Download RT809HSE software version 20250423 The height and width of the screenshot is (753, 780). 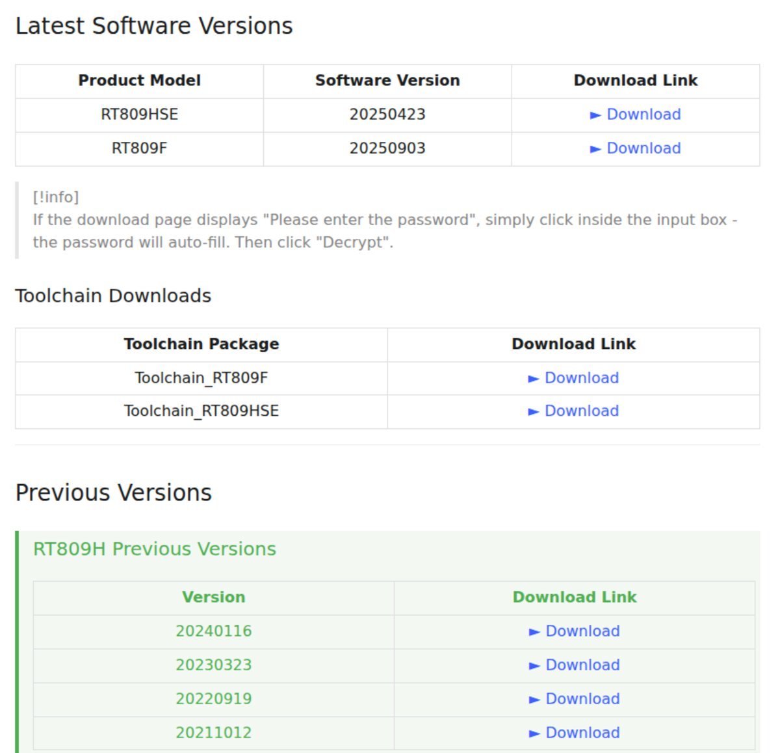(x=635, y=115)
